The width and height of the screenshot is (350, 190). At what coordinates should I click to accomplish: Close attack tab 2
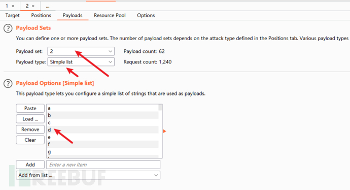click(x=33, y=6)
